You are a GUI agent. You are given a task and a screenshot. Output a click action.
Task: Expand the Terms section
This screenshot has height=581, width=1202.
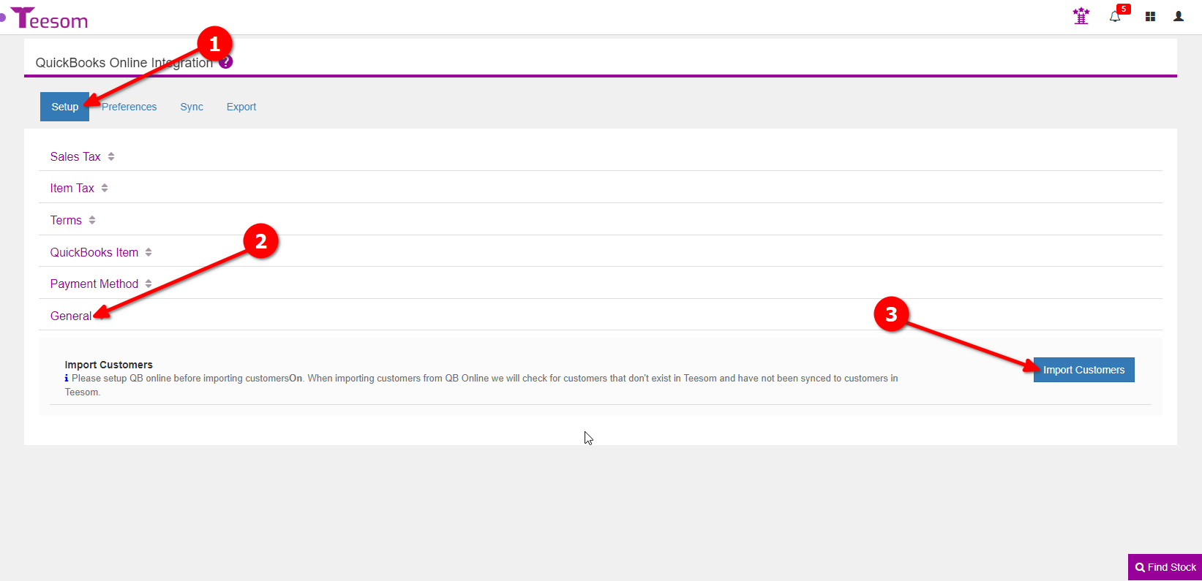[66, 220]
